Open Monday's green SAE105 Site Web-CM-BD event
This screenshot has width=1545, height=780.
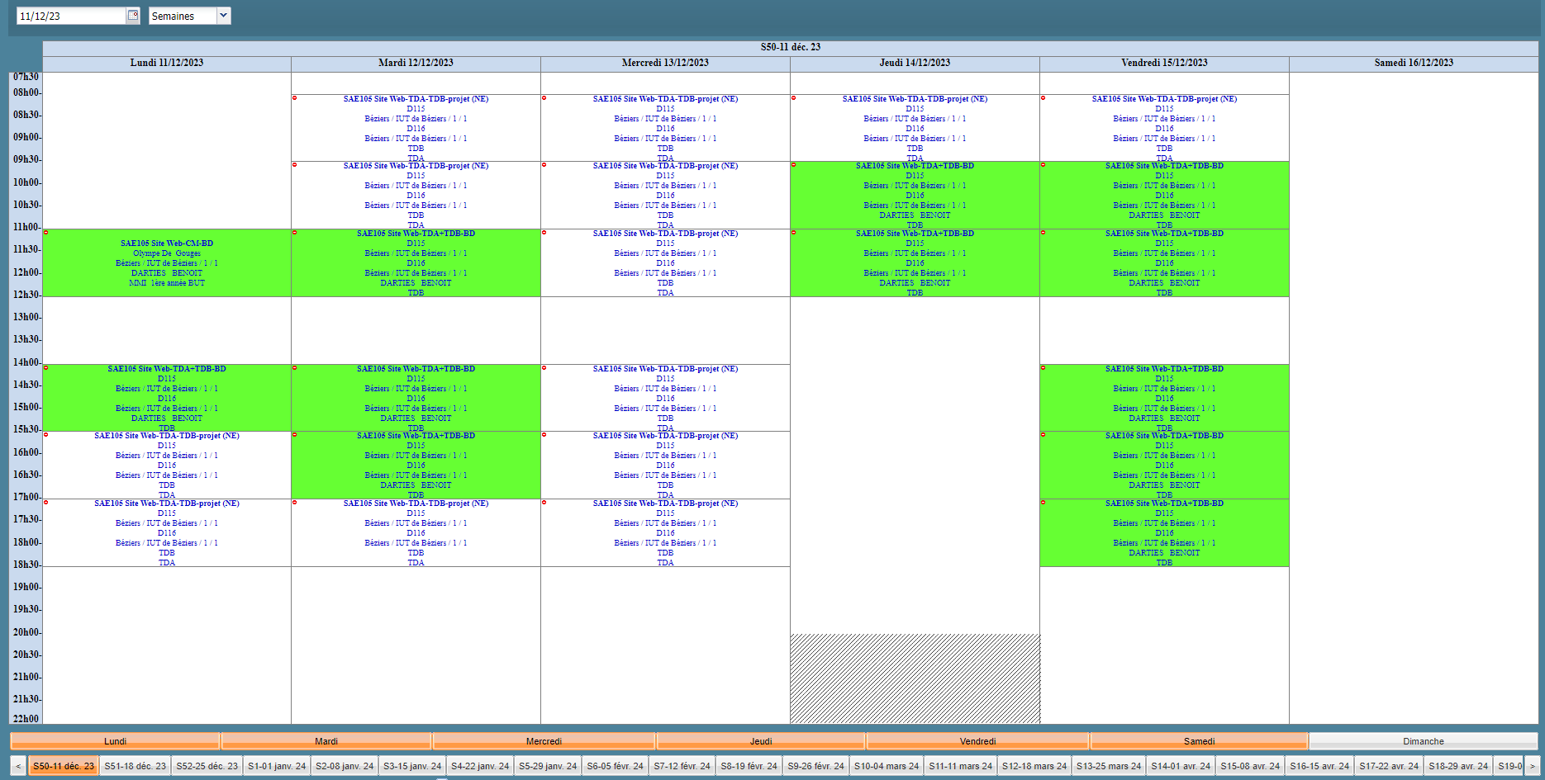coord(167,263)
